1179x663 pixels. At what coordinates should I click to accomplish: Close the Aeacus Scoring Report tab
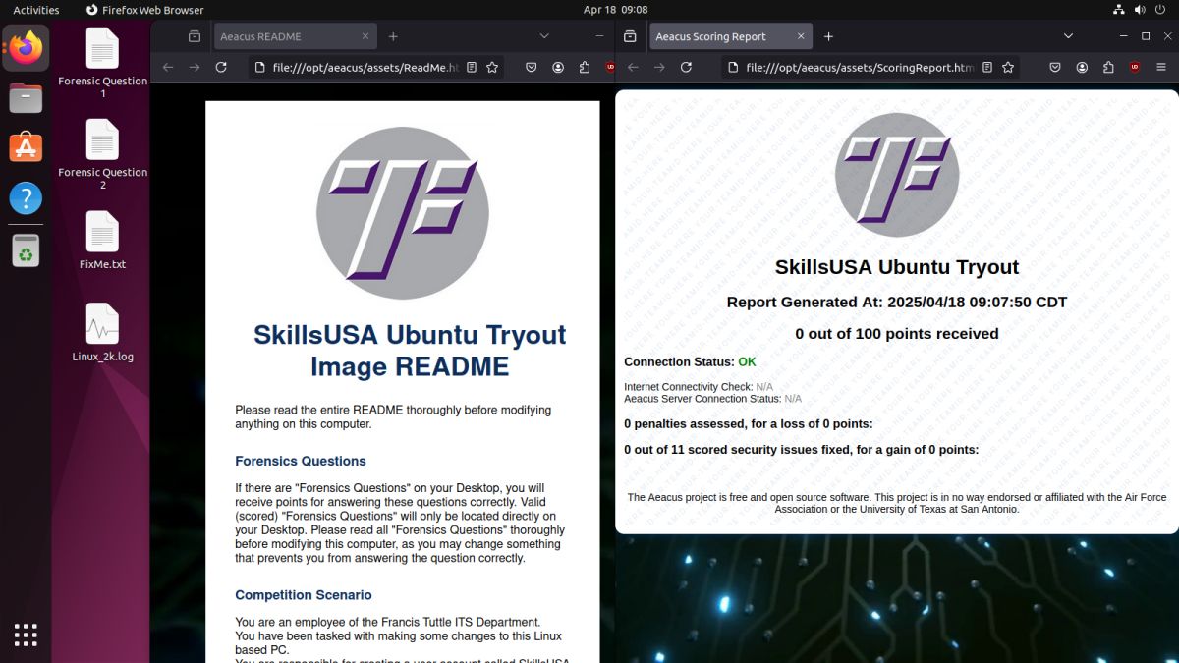801,36
